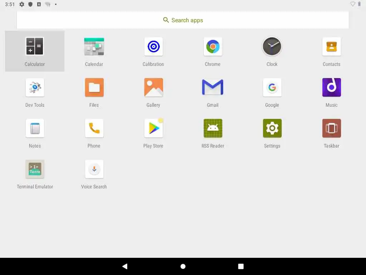Image resolution: width=366 pixels, height=275 pixels.
Task: Tap the search magnifier icon
Action: (x=166, y=20)
